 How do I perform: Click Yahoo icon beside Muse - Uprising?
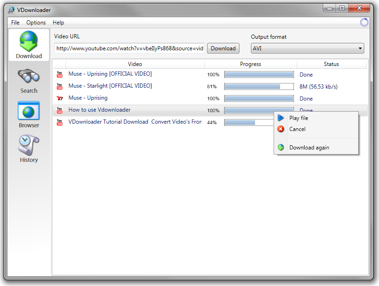pos(60,98)
